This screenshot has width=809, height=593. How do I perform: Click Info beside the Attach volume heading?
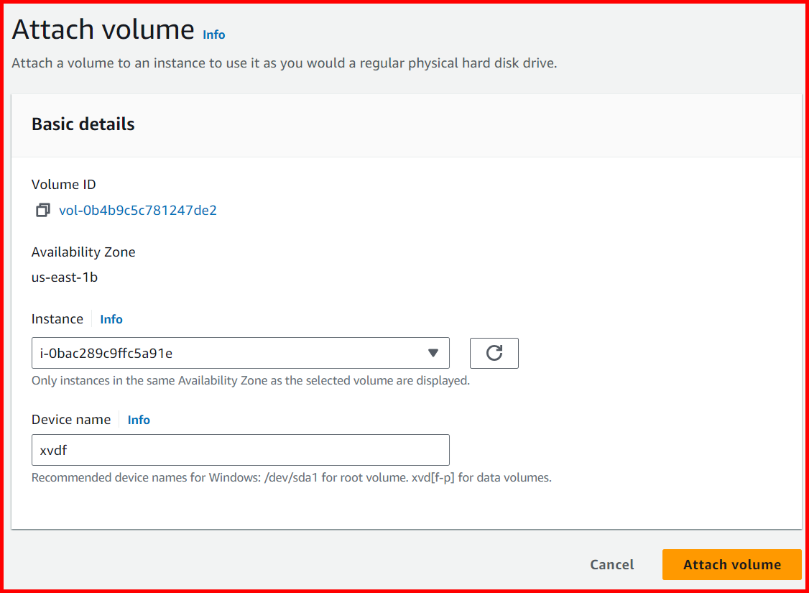click(x=213, y=35)
